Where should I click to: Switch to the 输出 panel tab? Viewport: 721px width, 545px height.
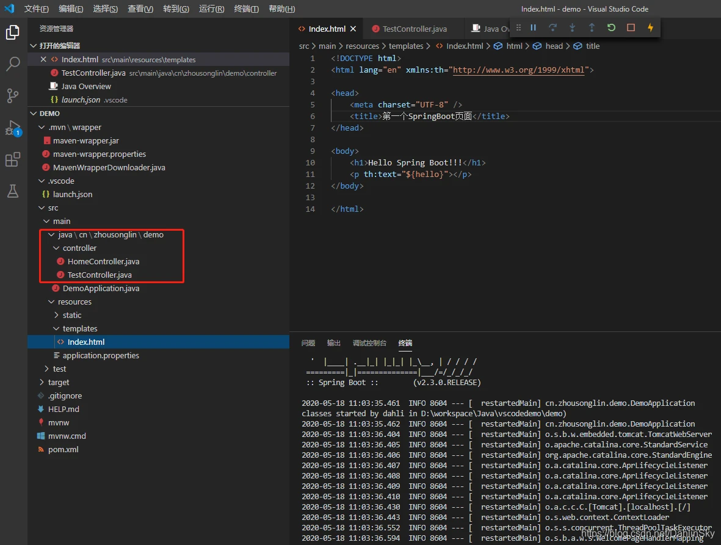tap(334, 343)
